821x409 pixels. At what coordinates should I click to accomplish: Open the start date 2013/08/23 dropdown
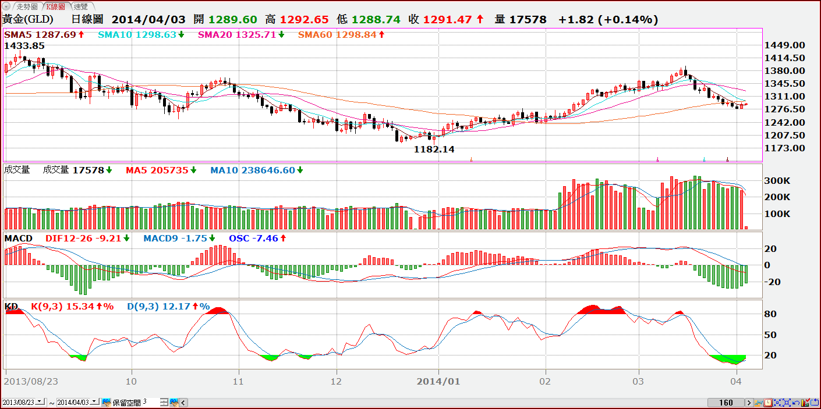coord(40,402)
